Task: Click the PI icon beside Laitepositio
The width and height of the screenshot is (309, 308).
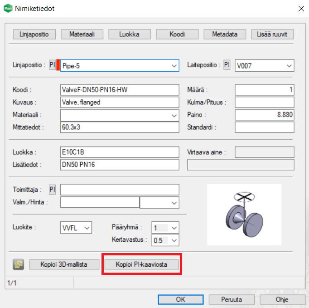Action: [227, 65]
